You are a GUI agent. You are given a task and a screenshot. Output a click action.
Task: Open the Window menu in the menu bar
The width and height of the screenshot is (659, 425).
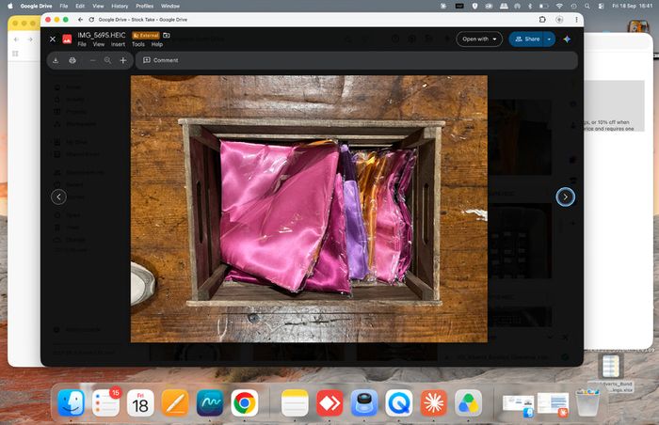coord(170,6)
